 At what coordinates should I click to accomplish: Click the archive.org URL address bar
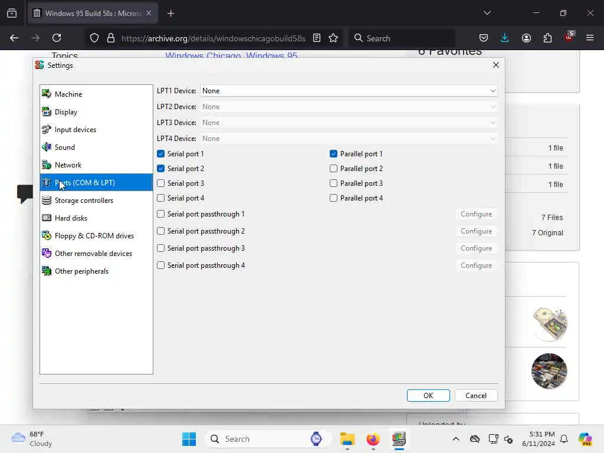tap(213, 38)
